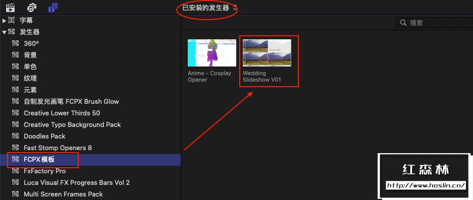Select Fast Stomp Openers 8 category

(x=90, y=148)
